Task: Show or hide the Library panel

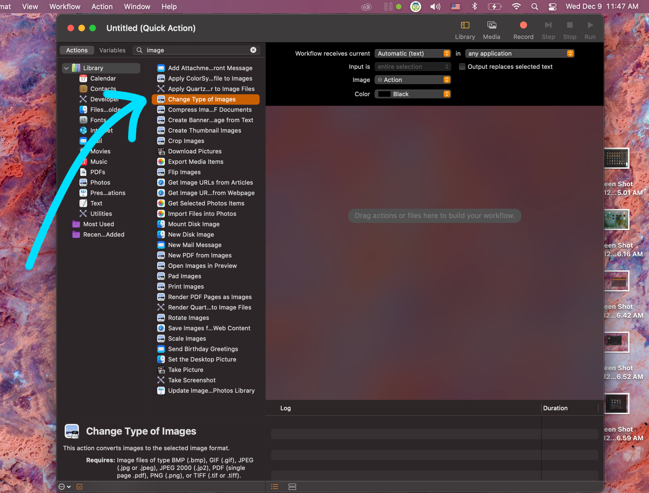Action: 465,30
